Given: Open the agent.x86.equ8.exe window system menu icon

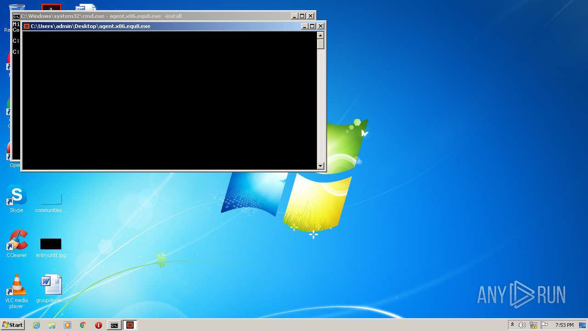Looking at the screenshot, I should tap(27, 26).
